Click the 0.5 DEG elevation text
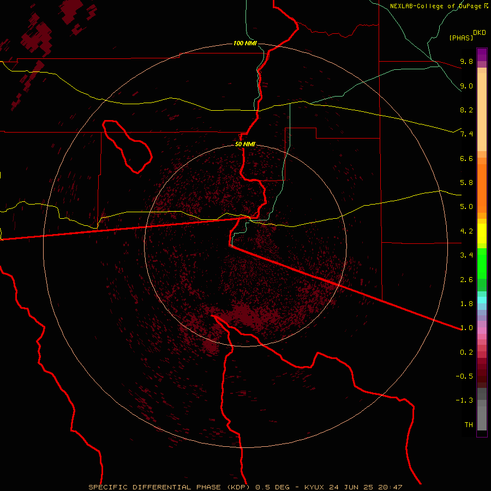This screenshot has height=491, width=491. pos(274,487)
